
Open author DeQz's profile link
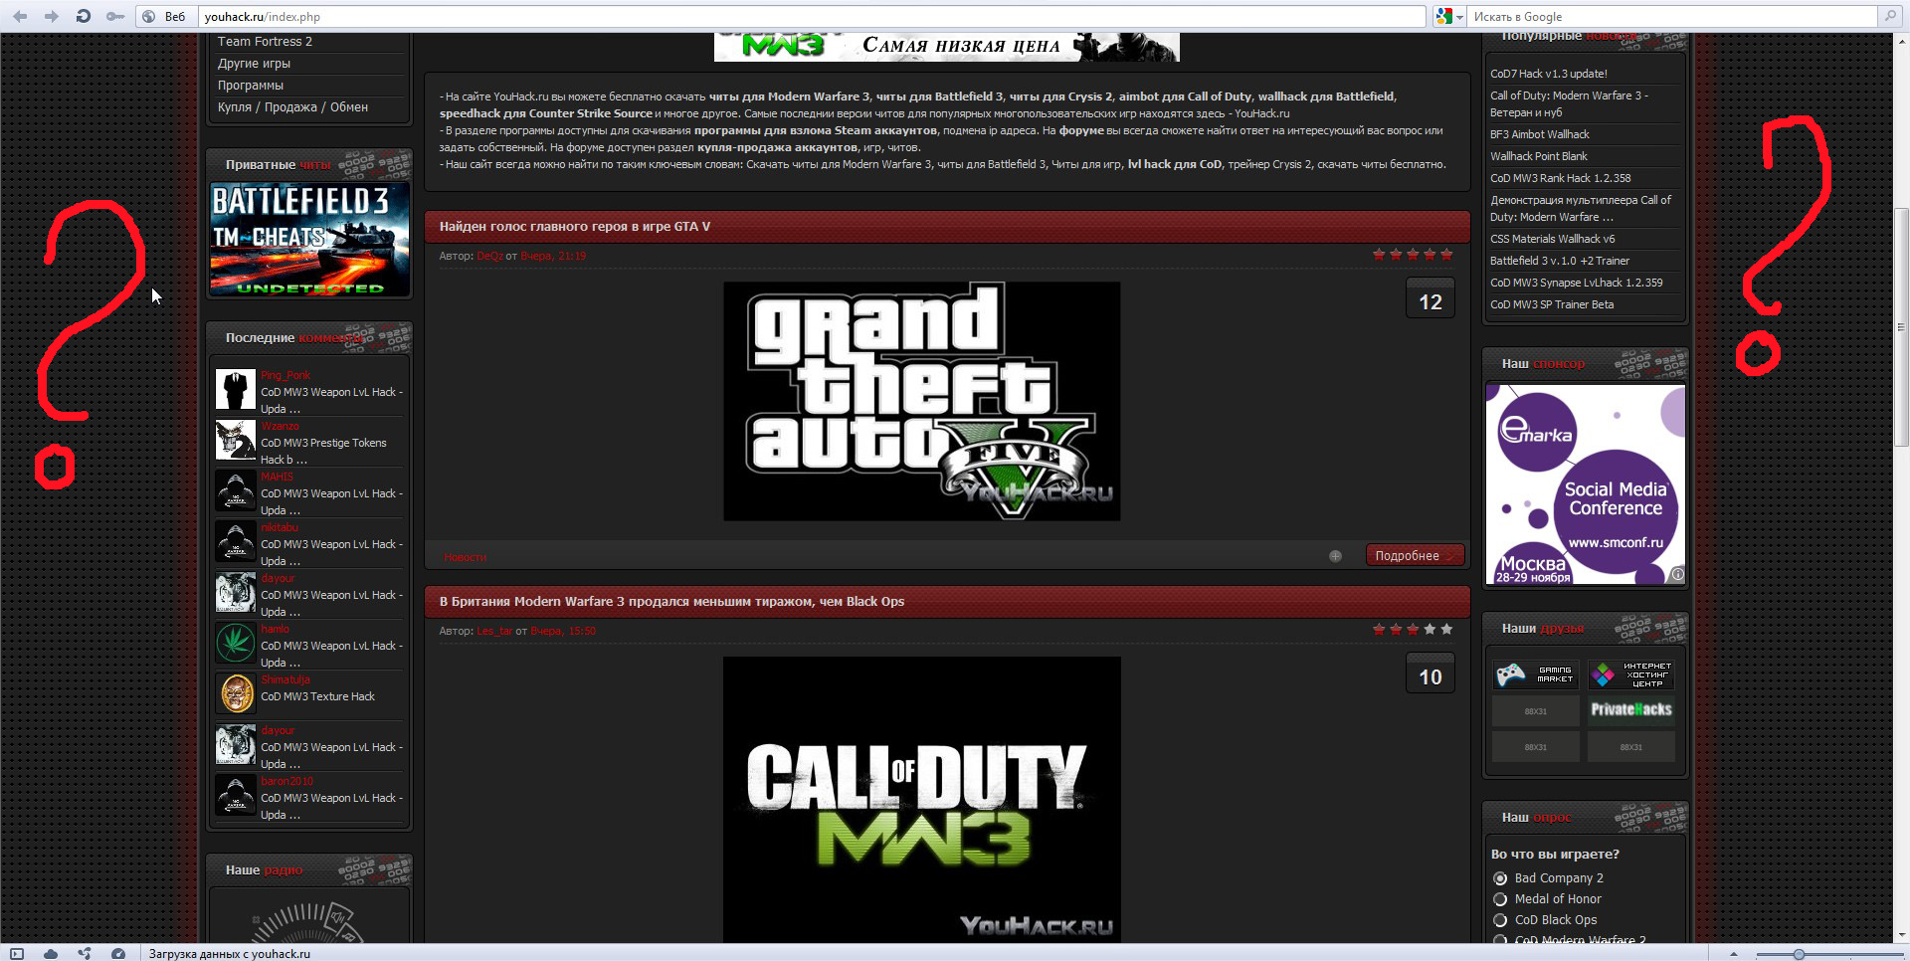(x=489, y=256)
